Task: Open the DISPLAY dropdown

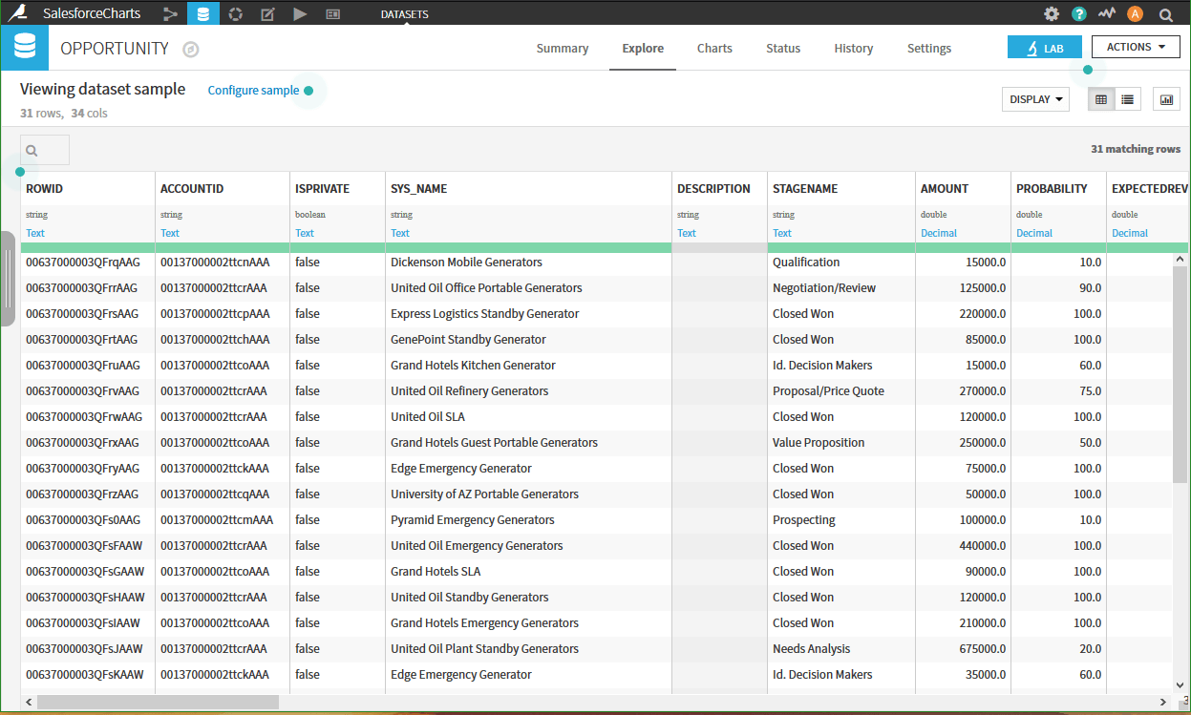Action: 1034,98
